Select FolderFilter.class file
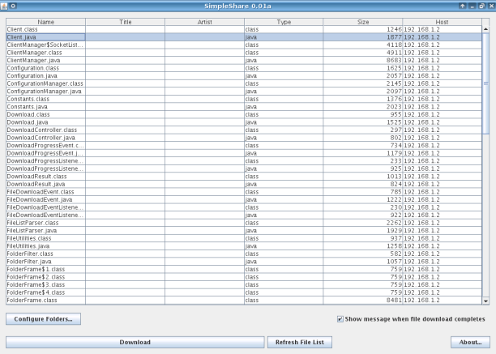The height and width of the screenshot is (354, 496). pyautogui.click(x=30, y=254)
